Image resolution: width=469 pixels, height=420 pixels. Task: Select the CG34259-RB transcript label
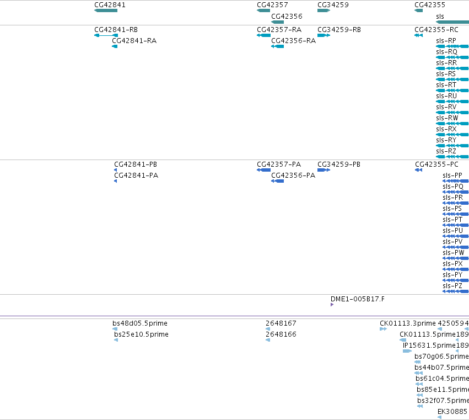click(339, 30)
